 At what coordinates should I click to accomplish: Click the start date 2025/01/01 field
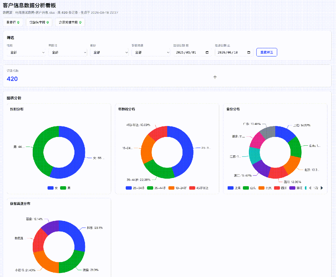[x=192, y=52]
